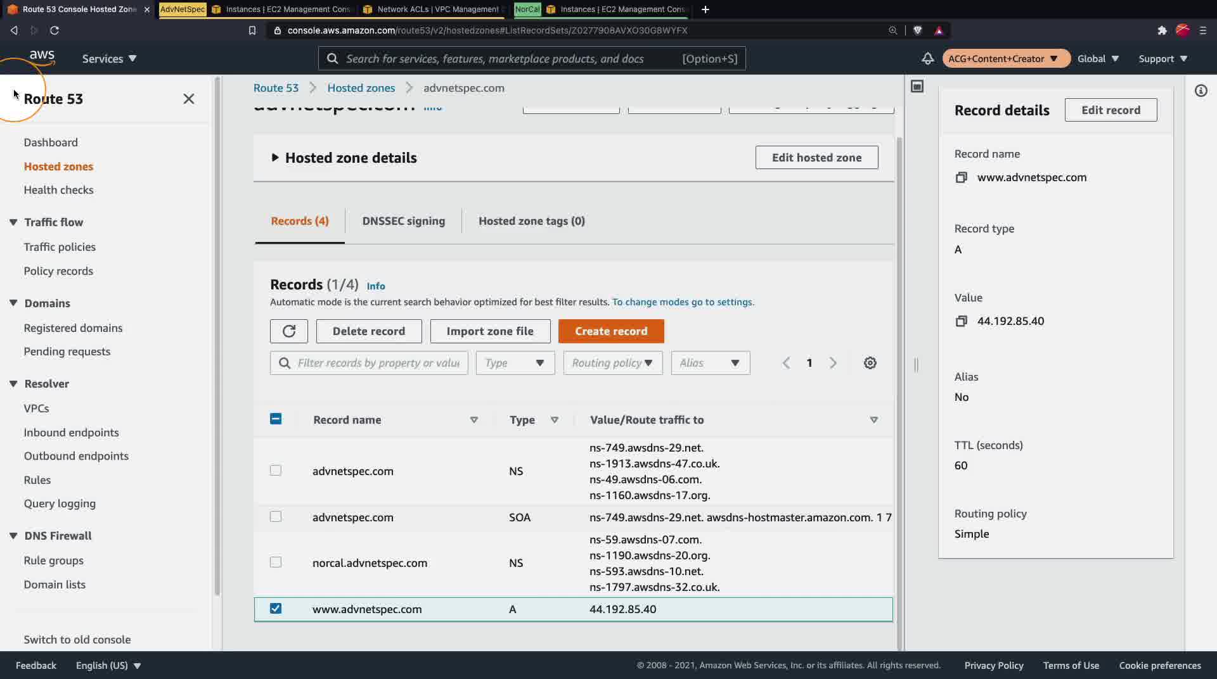Screen dimensions: 1217x679
Task: Open Health checks in the sidebar
Action: (58, 190)
